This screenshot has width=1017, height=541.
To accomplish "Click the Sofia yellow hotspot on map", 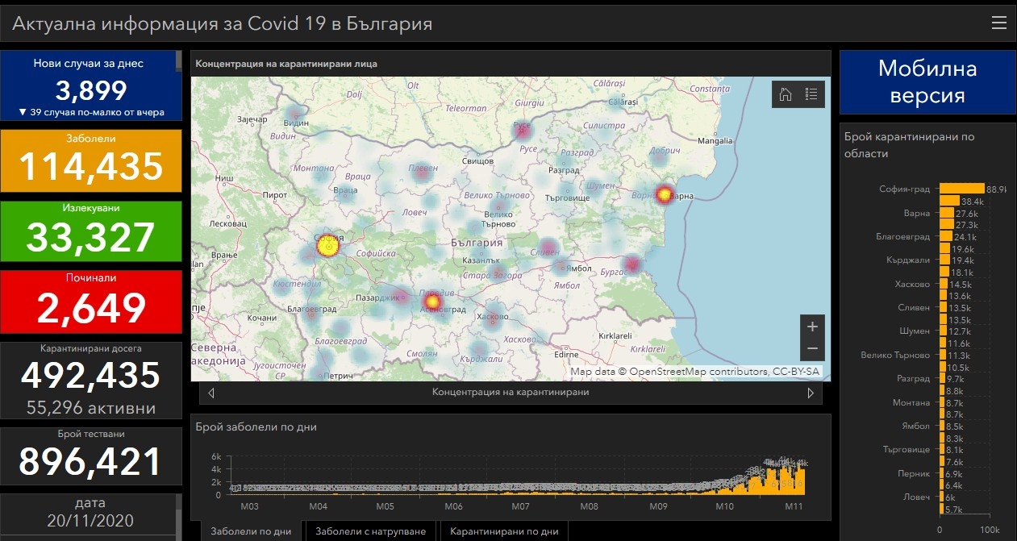I will [327, 247].
